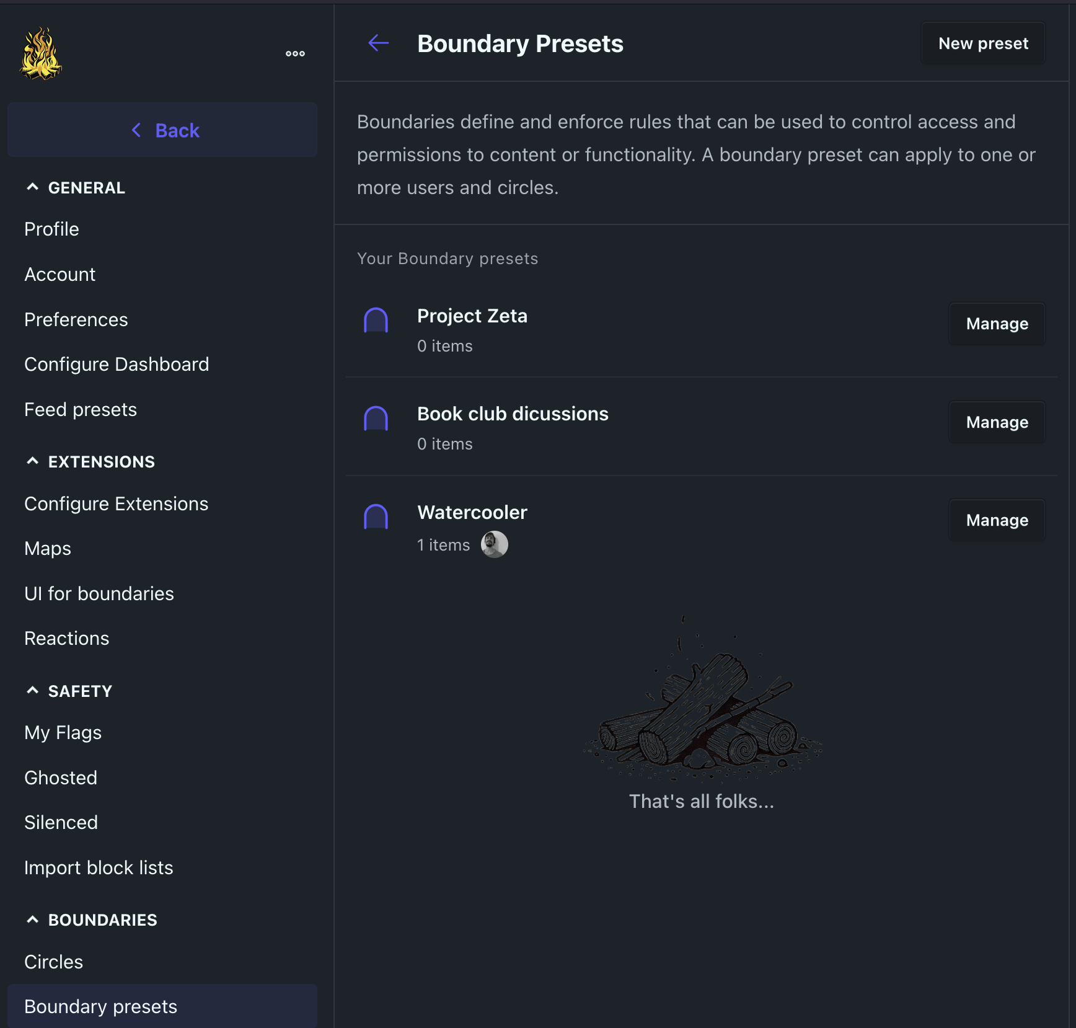The height and width of the screenshot is (1028, 1076).
Task: Go to Configure Dashboard
Action: [117, 365]
